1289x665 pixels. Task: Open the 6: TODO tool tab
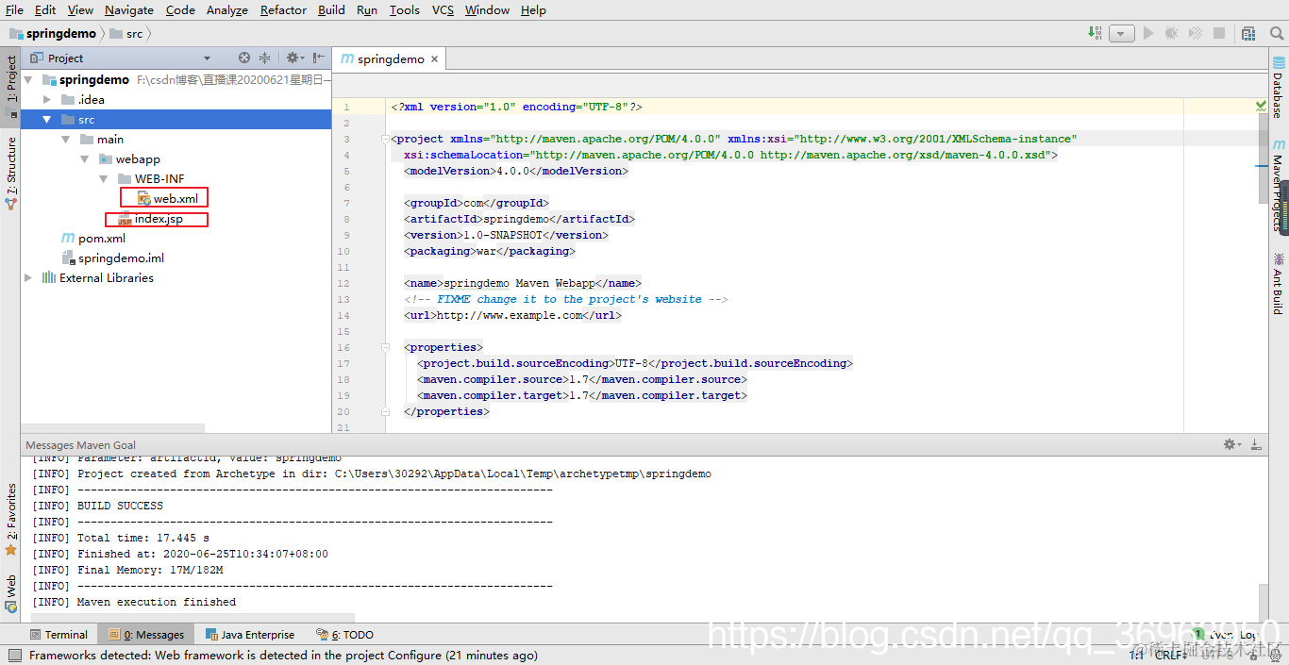click(x=344, y=635)
